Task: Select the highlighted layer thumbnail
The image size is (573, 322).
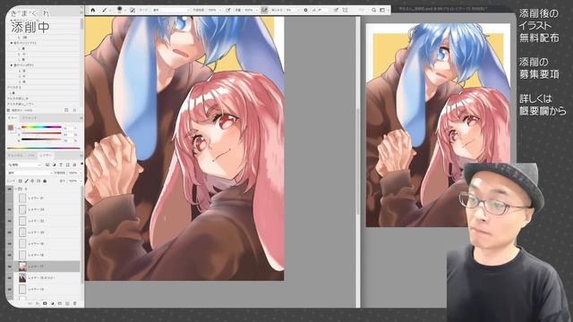Action: (22, 267)
